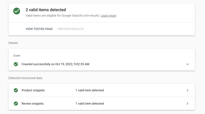205x114 pixels.
Task: Click the Crawl section label
Action: (17, 56)
